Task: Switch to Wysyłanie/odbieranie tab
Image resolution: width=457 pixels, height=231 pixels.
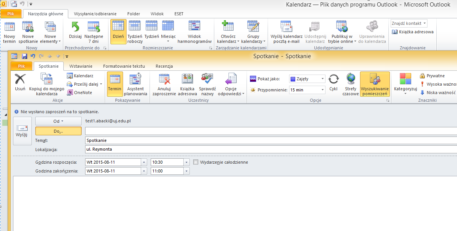Action: pos(95,14)
